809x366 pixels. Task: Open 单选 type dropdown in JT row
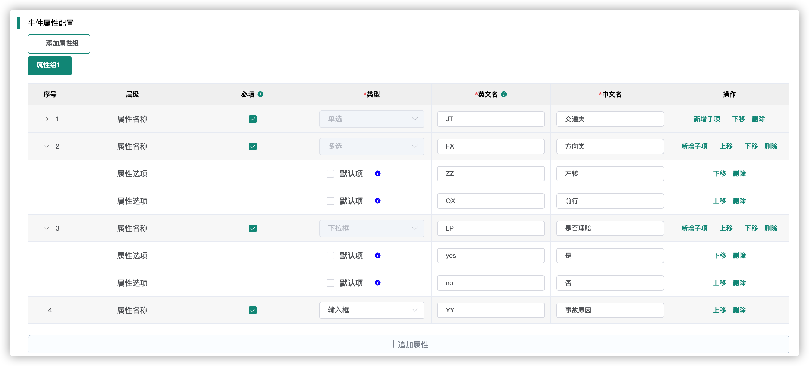coord(371,119)
